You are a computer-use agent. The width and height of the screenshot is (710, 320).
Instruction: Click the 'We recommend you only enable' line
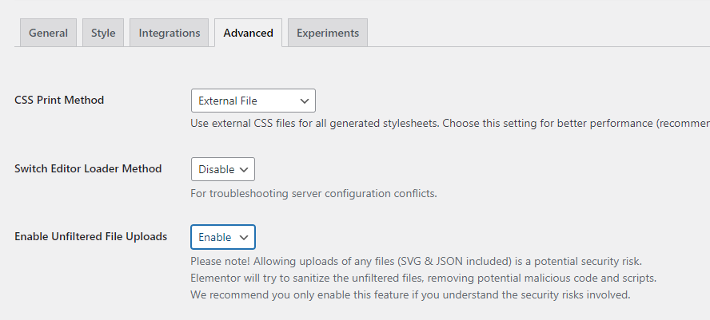[x=410, y=295]
